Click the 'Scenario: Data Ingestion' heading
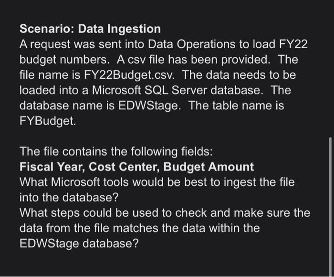This screenshot has width=334, height=277. coord(90,29)
